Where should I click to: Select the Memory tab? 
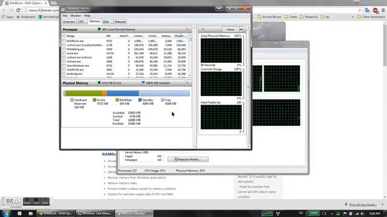[x=95, y=22]
